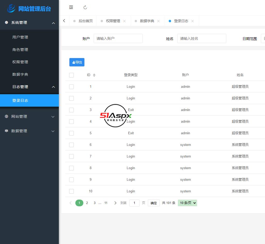Click the tab scroll-left arrow
265x244 pixels.
tap(64, 21)
